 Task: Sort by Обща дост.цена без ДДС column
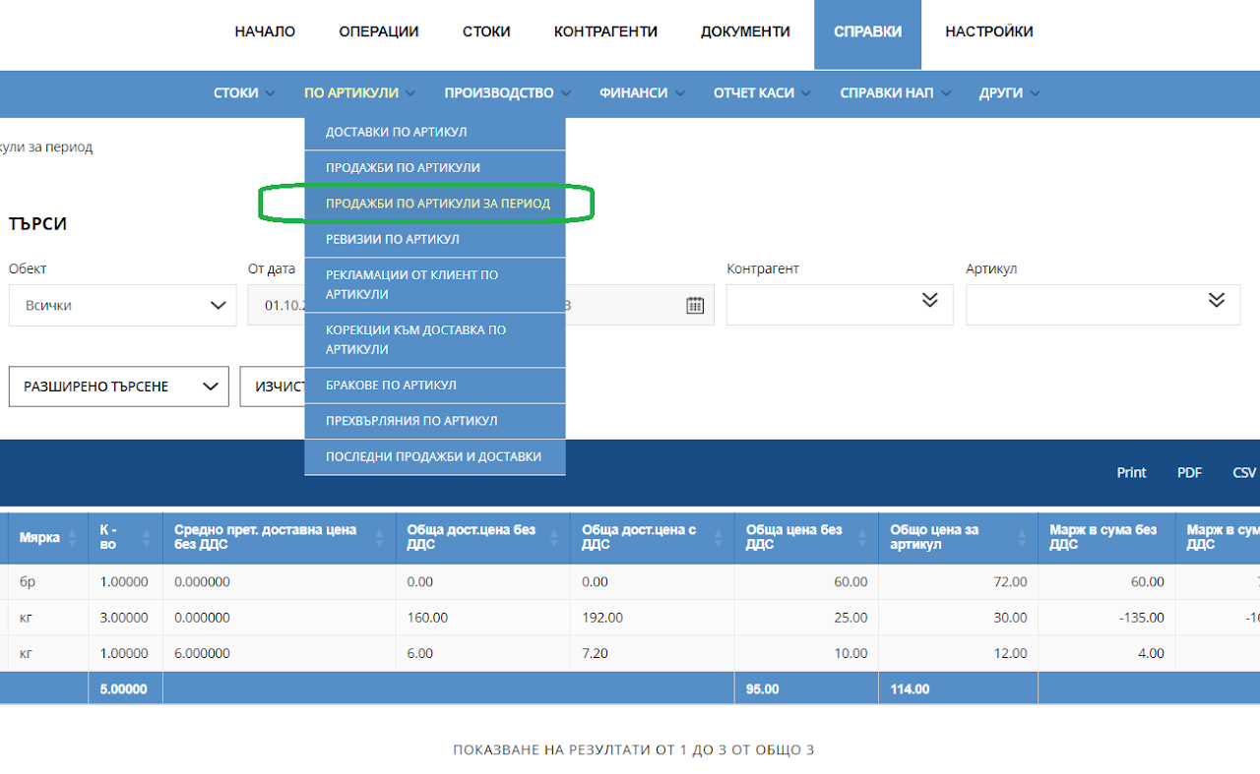[x=555, y=538]
